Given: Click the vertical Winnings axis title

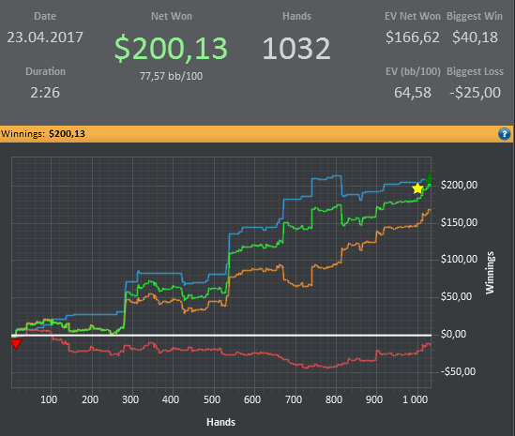Looking at the screenshot, I should tap(490, 273).
